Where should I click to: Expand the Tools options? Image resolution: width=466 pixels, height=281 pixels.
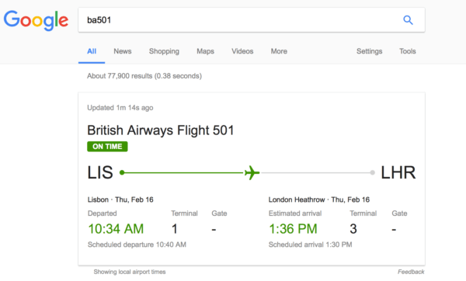point(408,51)
